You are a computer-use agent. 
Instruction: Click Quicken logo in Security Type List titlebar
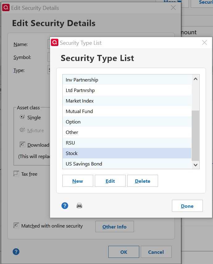(55, 43)
